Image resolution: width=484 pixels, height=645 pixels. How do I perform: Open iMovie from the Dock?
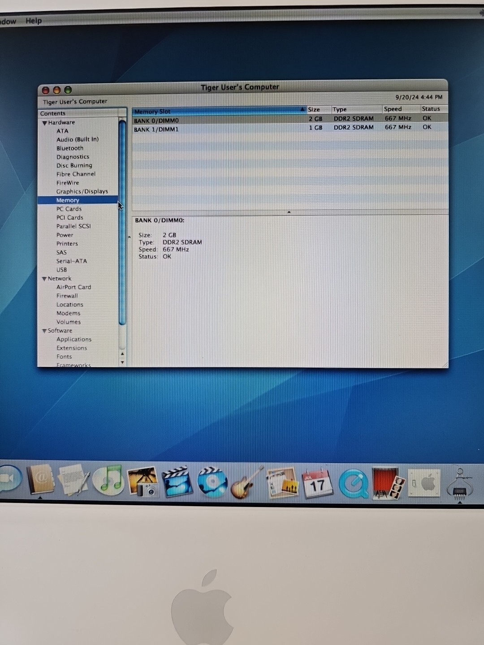tap(177, 481)
